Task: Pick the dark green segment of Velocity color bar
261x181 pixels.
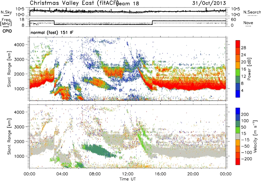Action: (238, 124)
